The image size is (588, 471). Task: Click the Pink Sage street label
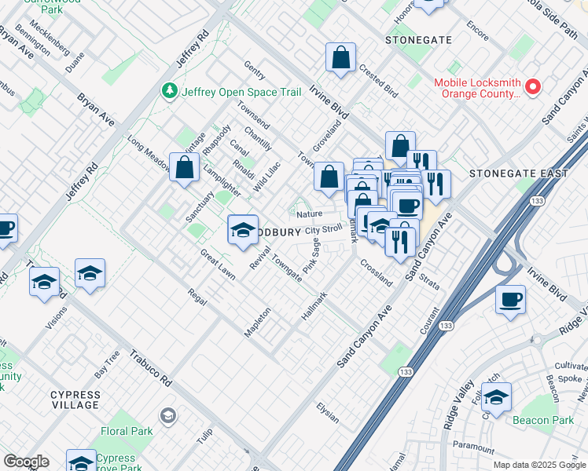click(x=311, y=256)
